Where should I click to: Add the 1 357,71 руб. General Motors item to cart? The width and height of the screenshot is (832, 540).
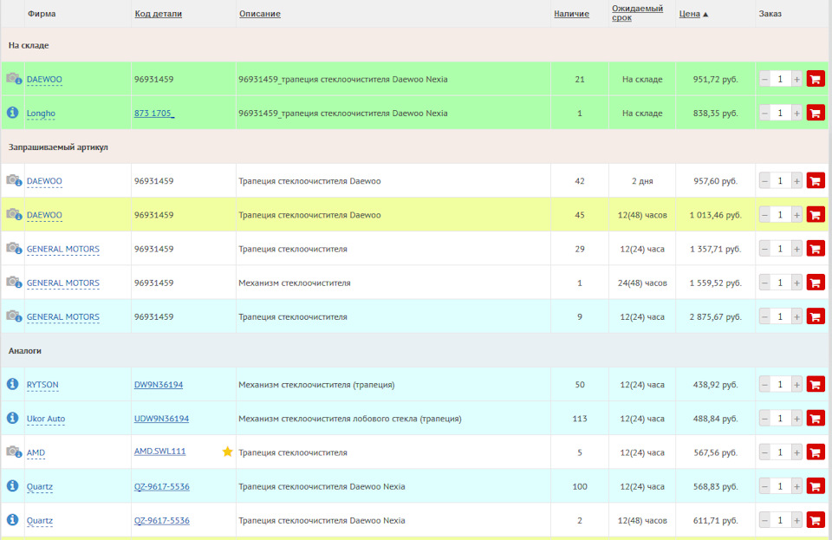[x=816, y=249]
